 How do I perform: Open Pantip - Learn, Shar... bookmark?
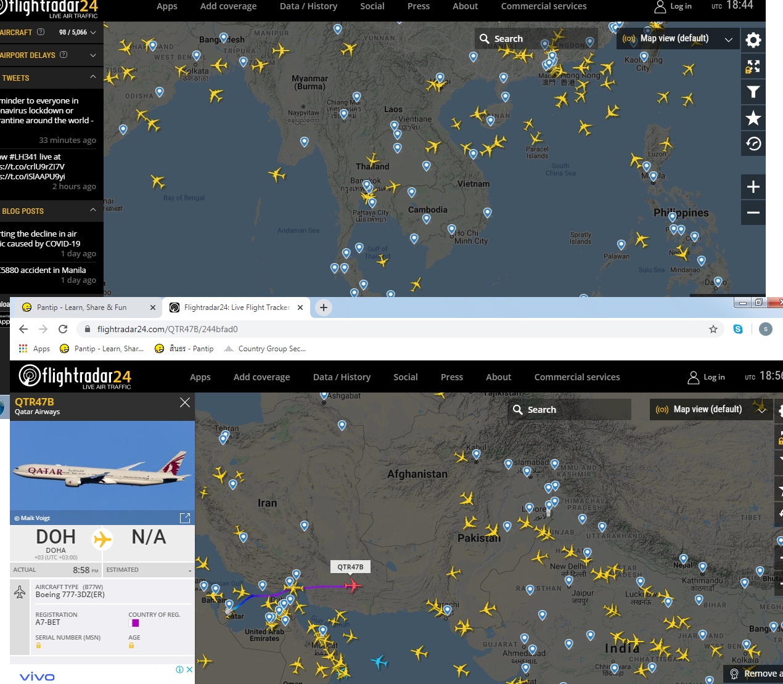(102, 349)
